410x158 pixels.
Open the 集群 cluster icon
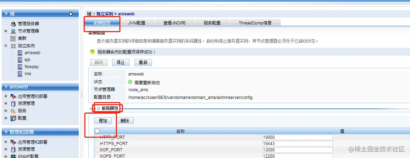click(x=13, y=38)
